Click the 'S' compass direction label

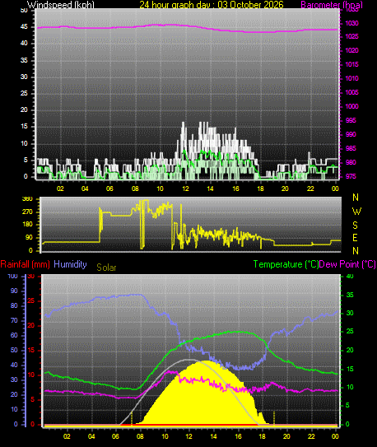[355, 226]
